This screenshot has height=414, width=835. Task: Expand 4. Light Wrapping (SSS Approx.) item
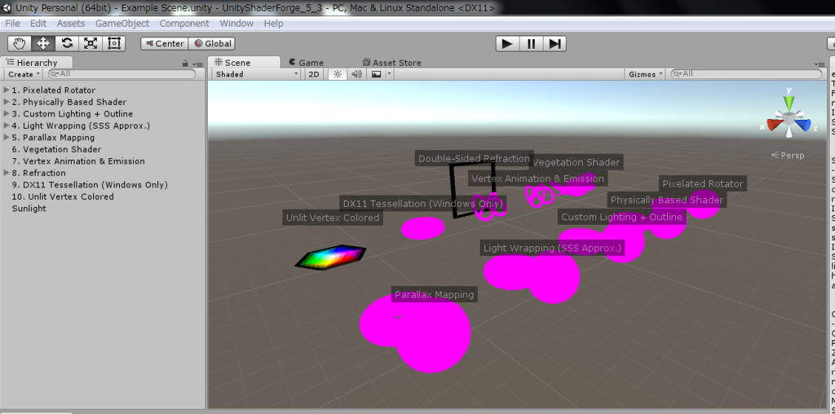coord(7,126)
